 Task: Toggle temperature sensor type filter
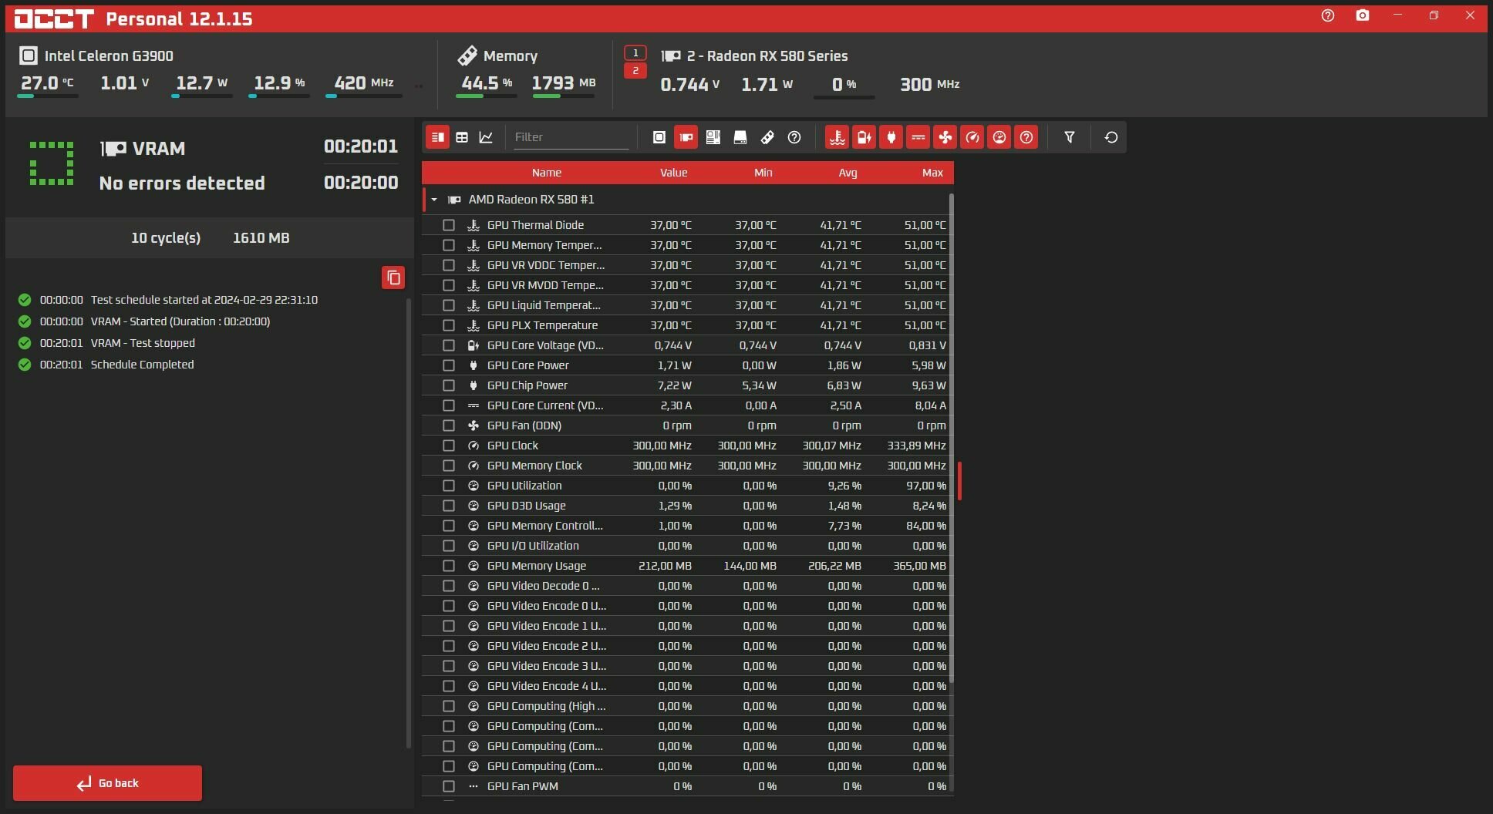click(837, 137)
